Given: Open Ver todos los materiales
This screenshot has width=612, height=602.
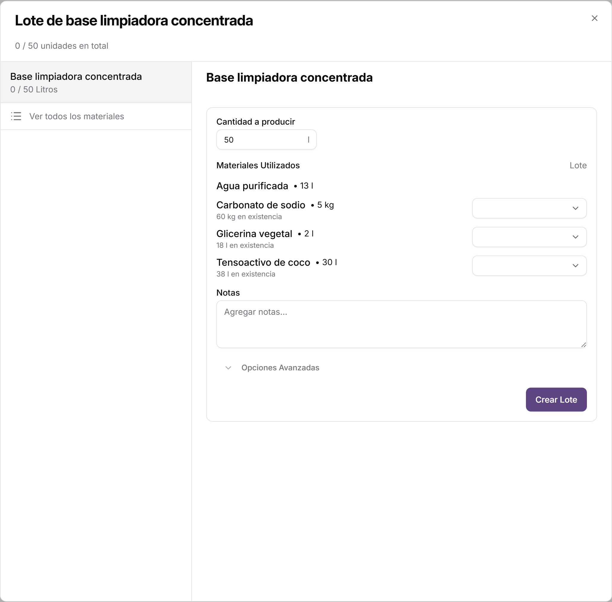Looking at the screenshot, I should (96, 116).
